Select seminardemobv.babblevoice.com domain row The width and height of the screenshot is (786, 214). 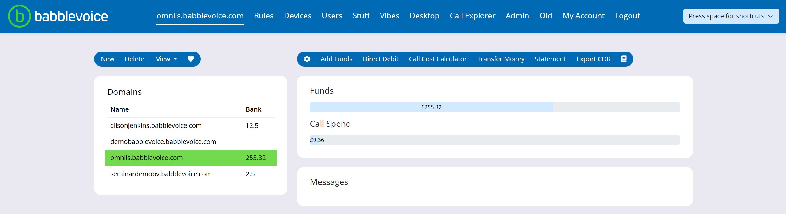pos(161,174)
